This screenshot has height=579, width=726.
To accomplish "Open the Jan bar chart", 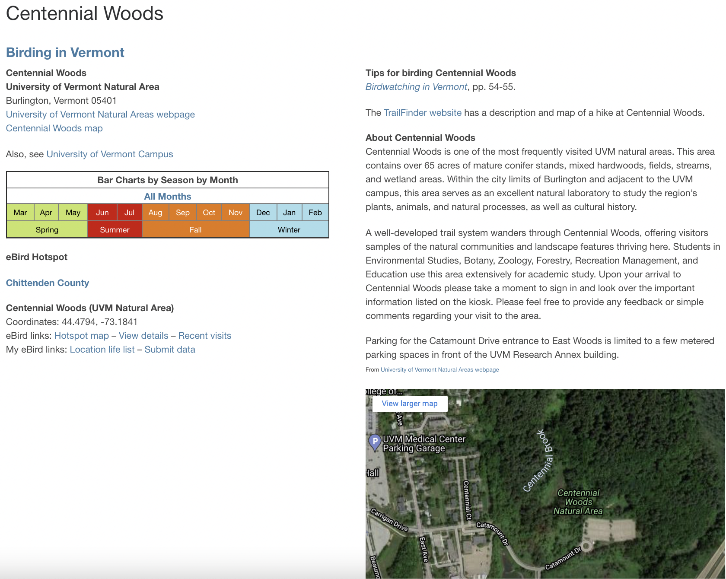I will [289, 213].
